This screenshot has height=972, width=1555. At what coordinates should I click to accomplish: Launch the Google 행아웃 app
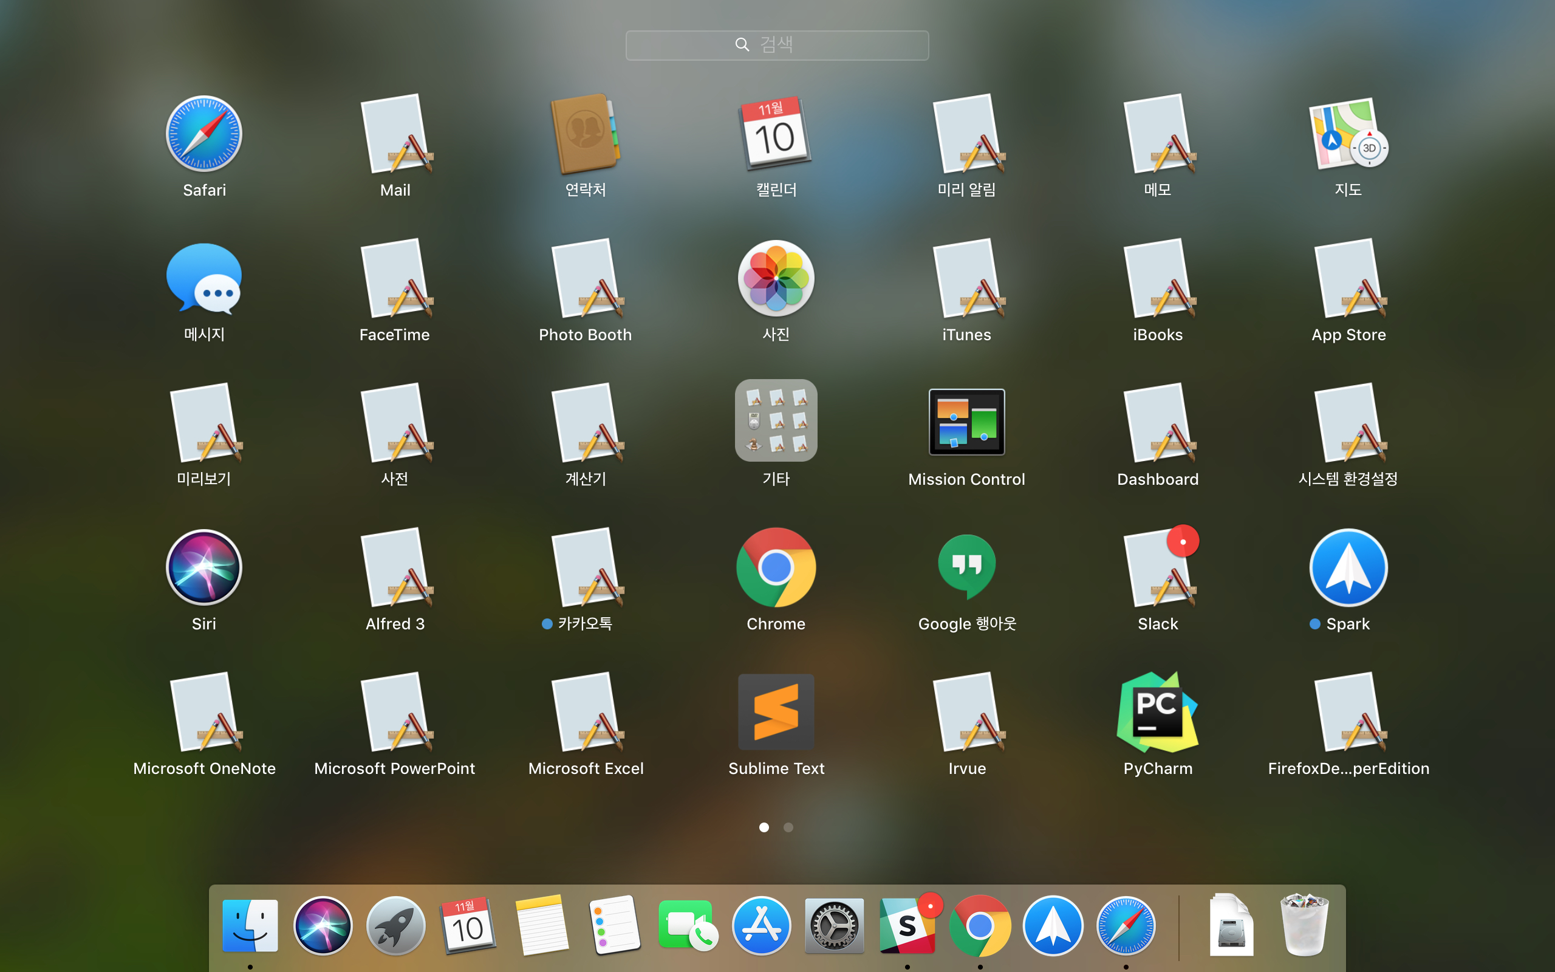tap(966, 567)
